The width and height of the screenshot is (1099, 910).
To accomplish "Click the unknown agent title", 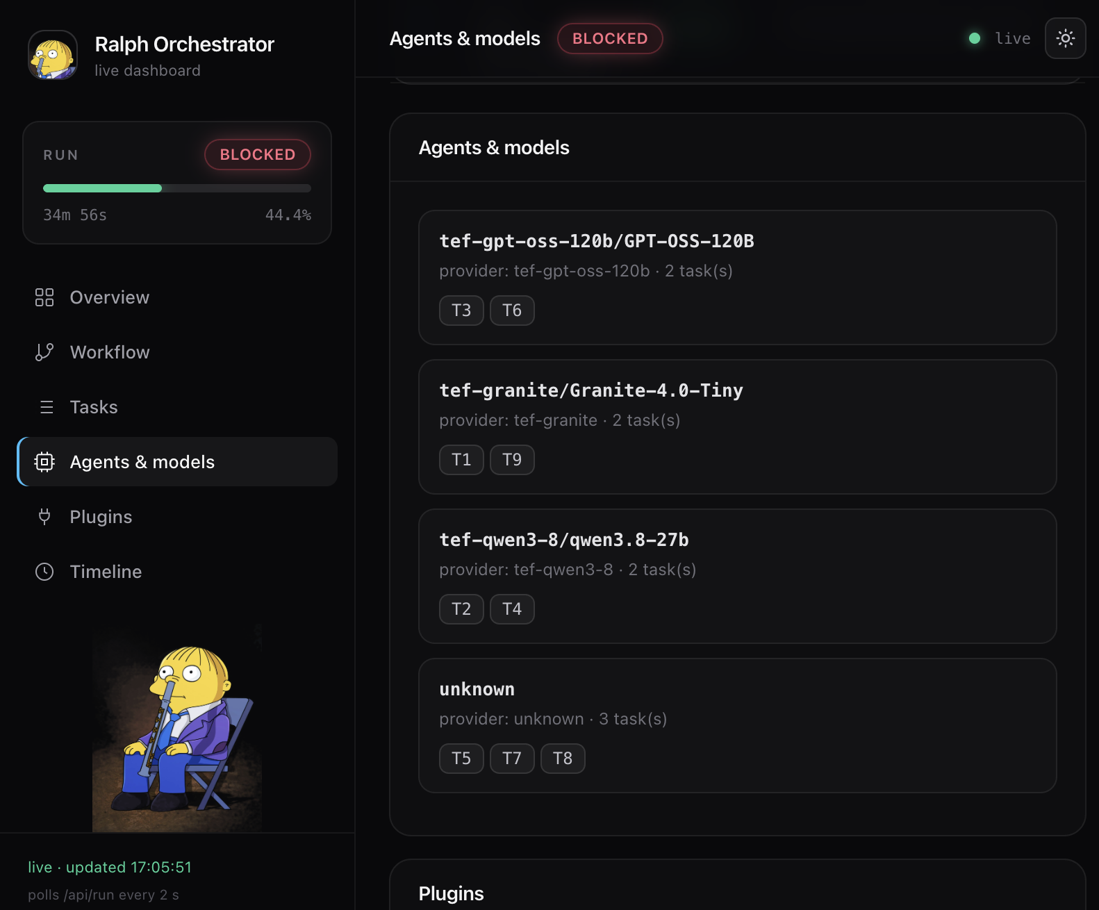I will [477, 689].
